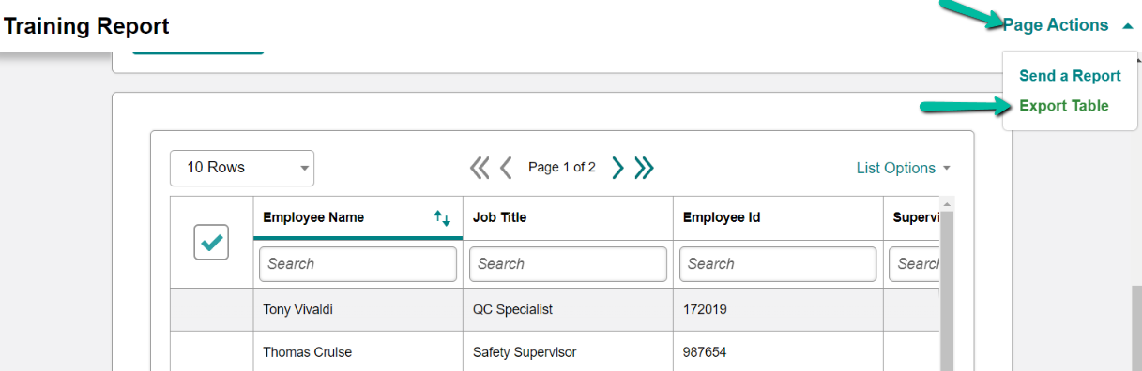Expand the List Options menu
This screenshot has width=1142, height=371.
click(x=904, y=168)
